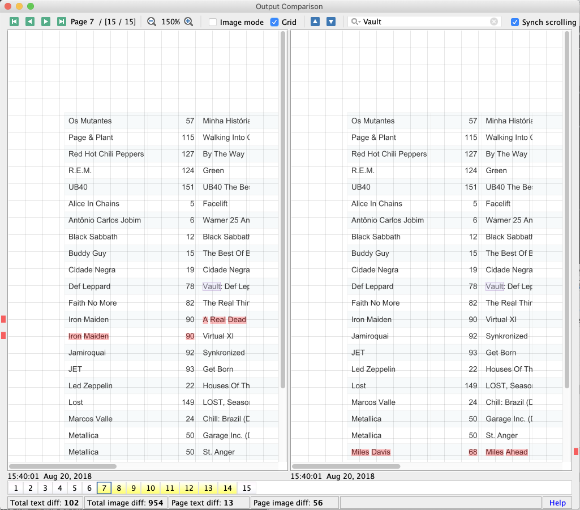The image size is (580, 510).
Task: Go to next page with the green arrow
Action: click(x=46, y=22)
